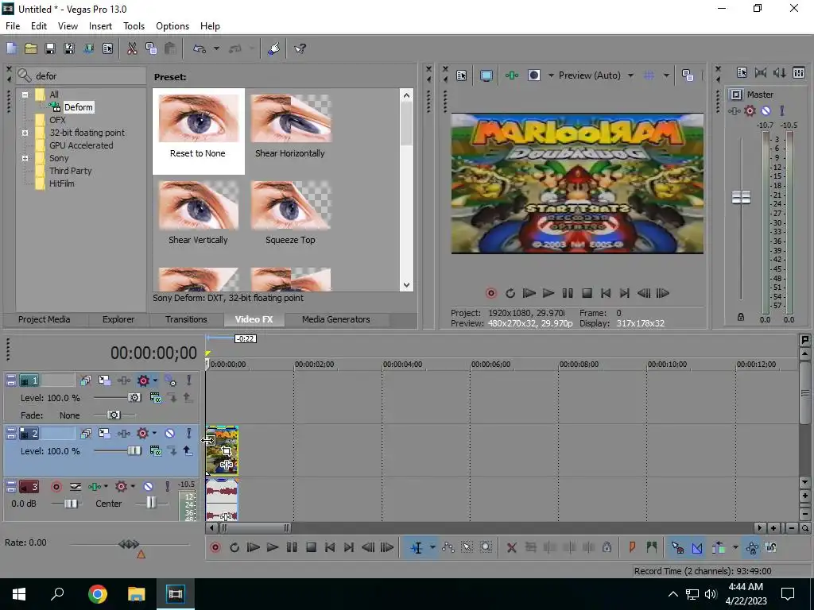Open the editing tool dropdown arrow in timeline toolbar
Image resolution: width=814 pixels, height=610 pixels.
point(432,548)
